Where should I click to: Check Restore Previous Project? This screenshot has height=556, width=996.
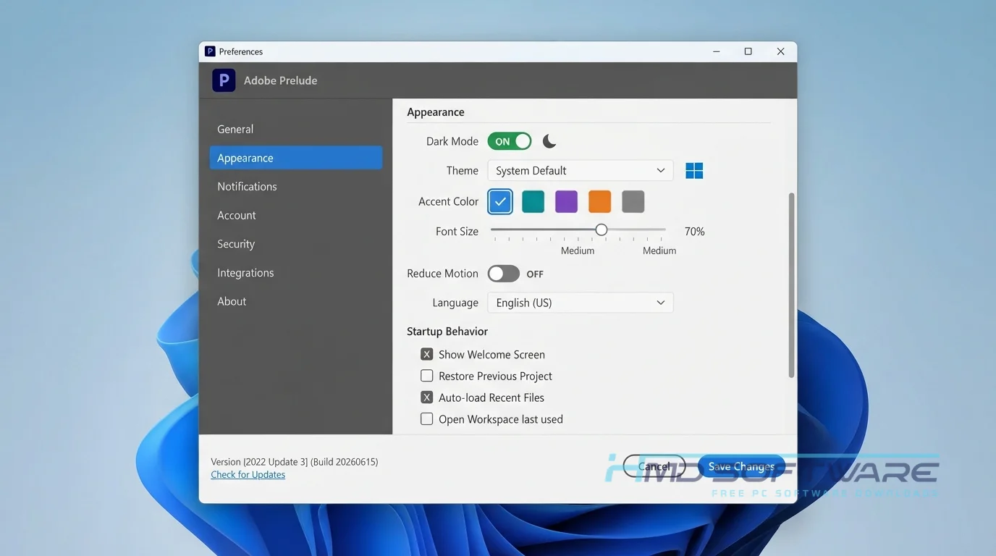click(427, 376)
